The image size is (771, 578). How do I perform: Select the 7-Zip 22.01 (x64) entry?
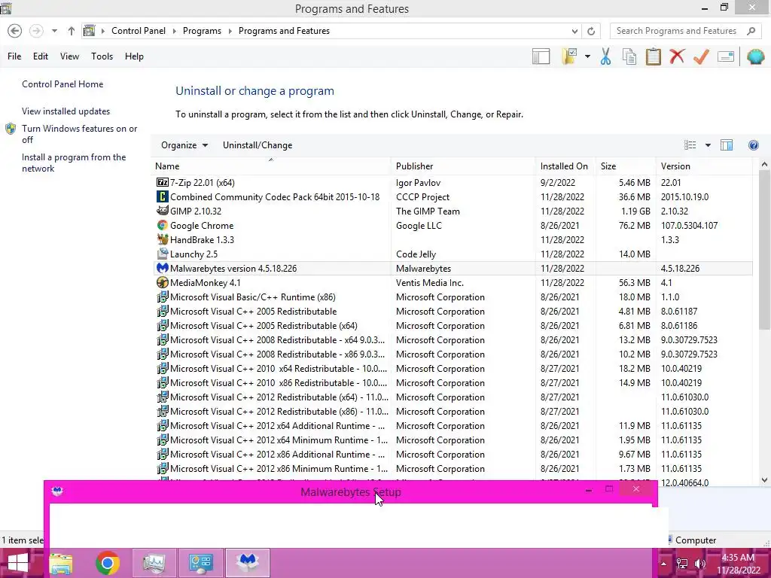[452, 182]
